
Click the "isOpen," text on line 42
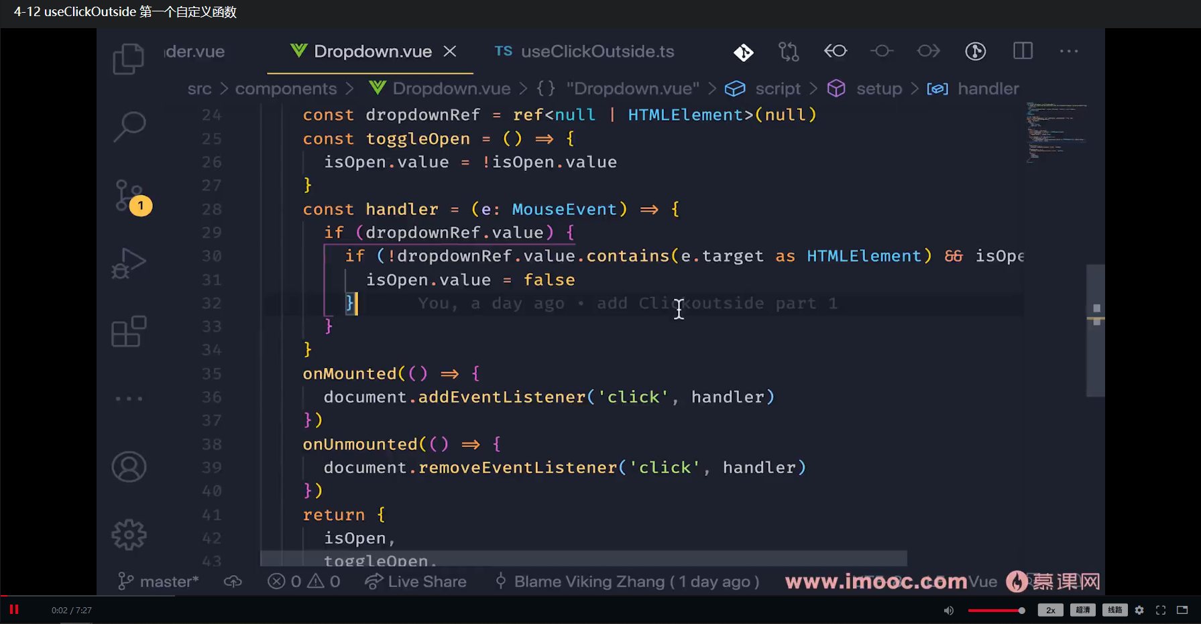359,538
